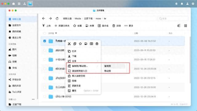
Task: Click the trash icon in context menu
Action: [x=97, y=44]
